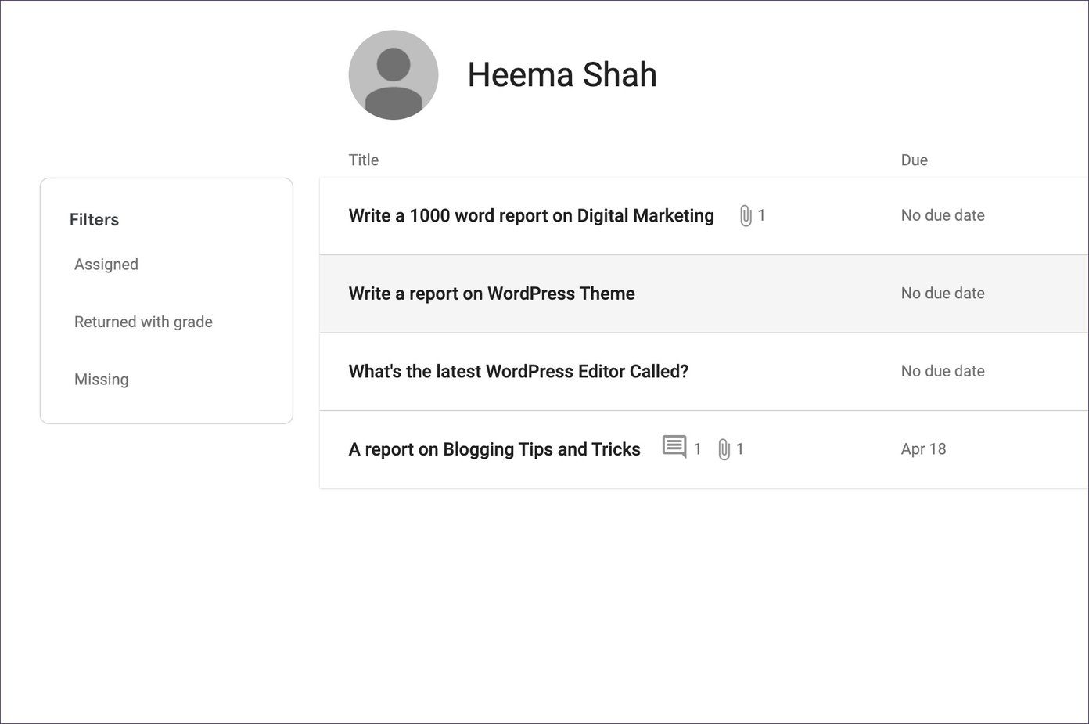Select the Missing filter
Image resolution: width=1089 pixels, height=724 pixels.
pos(102,380)
